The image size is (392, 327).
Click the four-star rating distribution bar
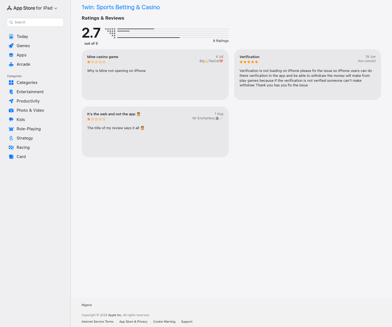click(x=173, y=31)
